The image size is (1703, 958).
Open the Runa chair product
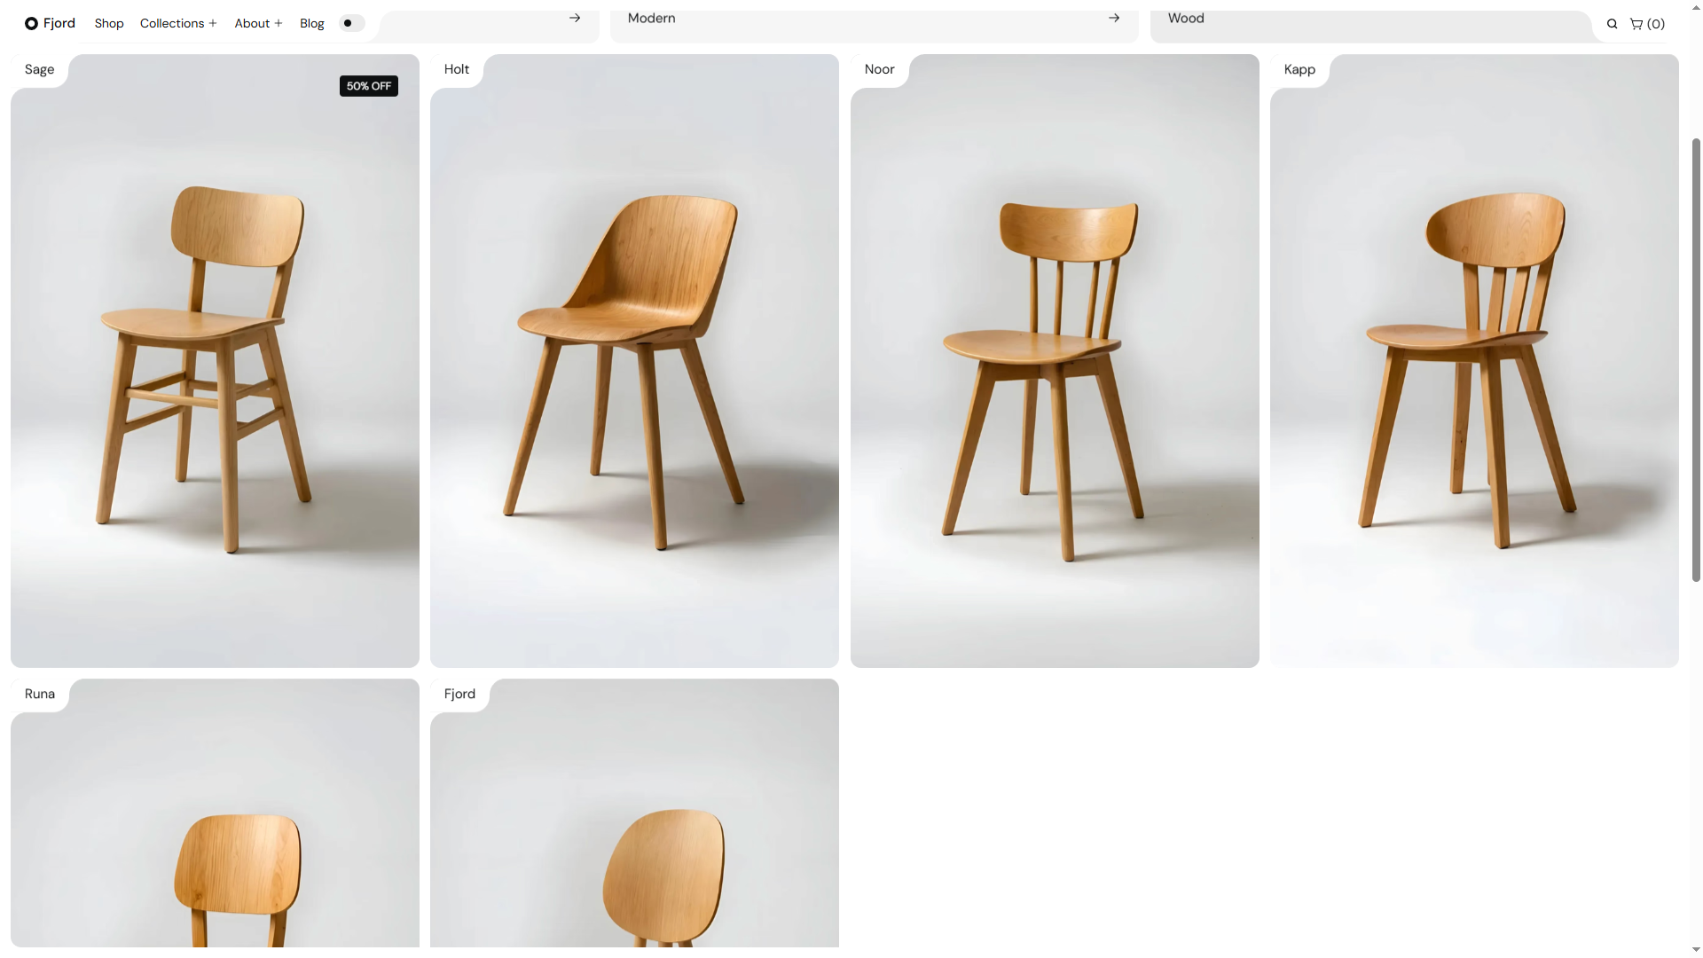215,813
